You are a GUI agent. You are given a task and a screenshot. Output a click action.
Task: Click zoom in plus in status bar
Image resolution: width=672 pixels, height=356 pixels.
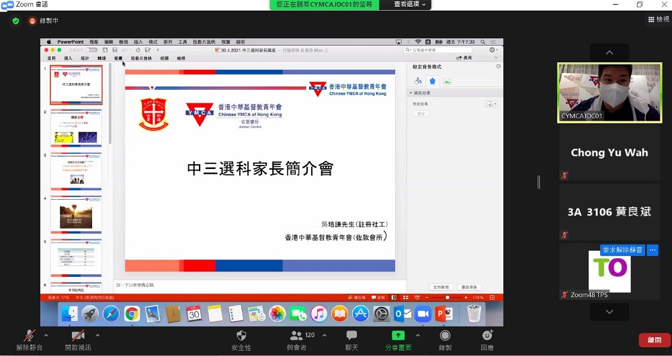click(466, 297)
